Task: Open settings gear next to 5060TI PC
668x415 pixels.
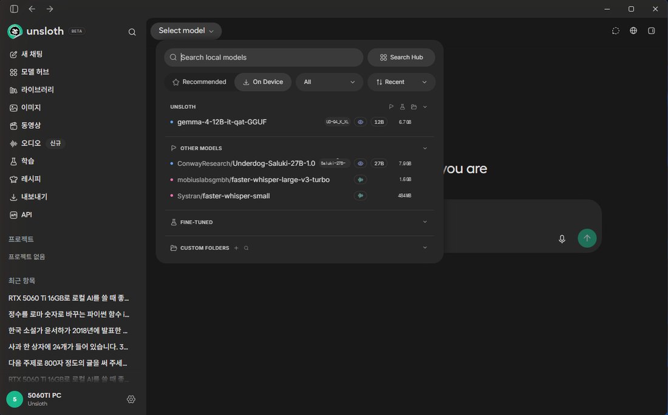Action: 131,399
